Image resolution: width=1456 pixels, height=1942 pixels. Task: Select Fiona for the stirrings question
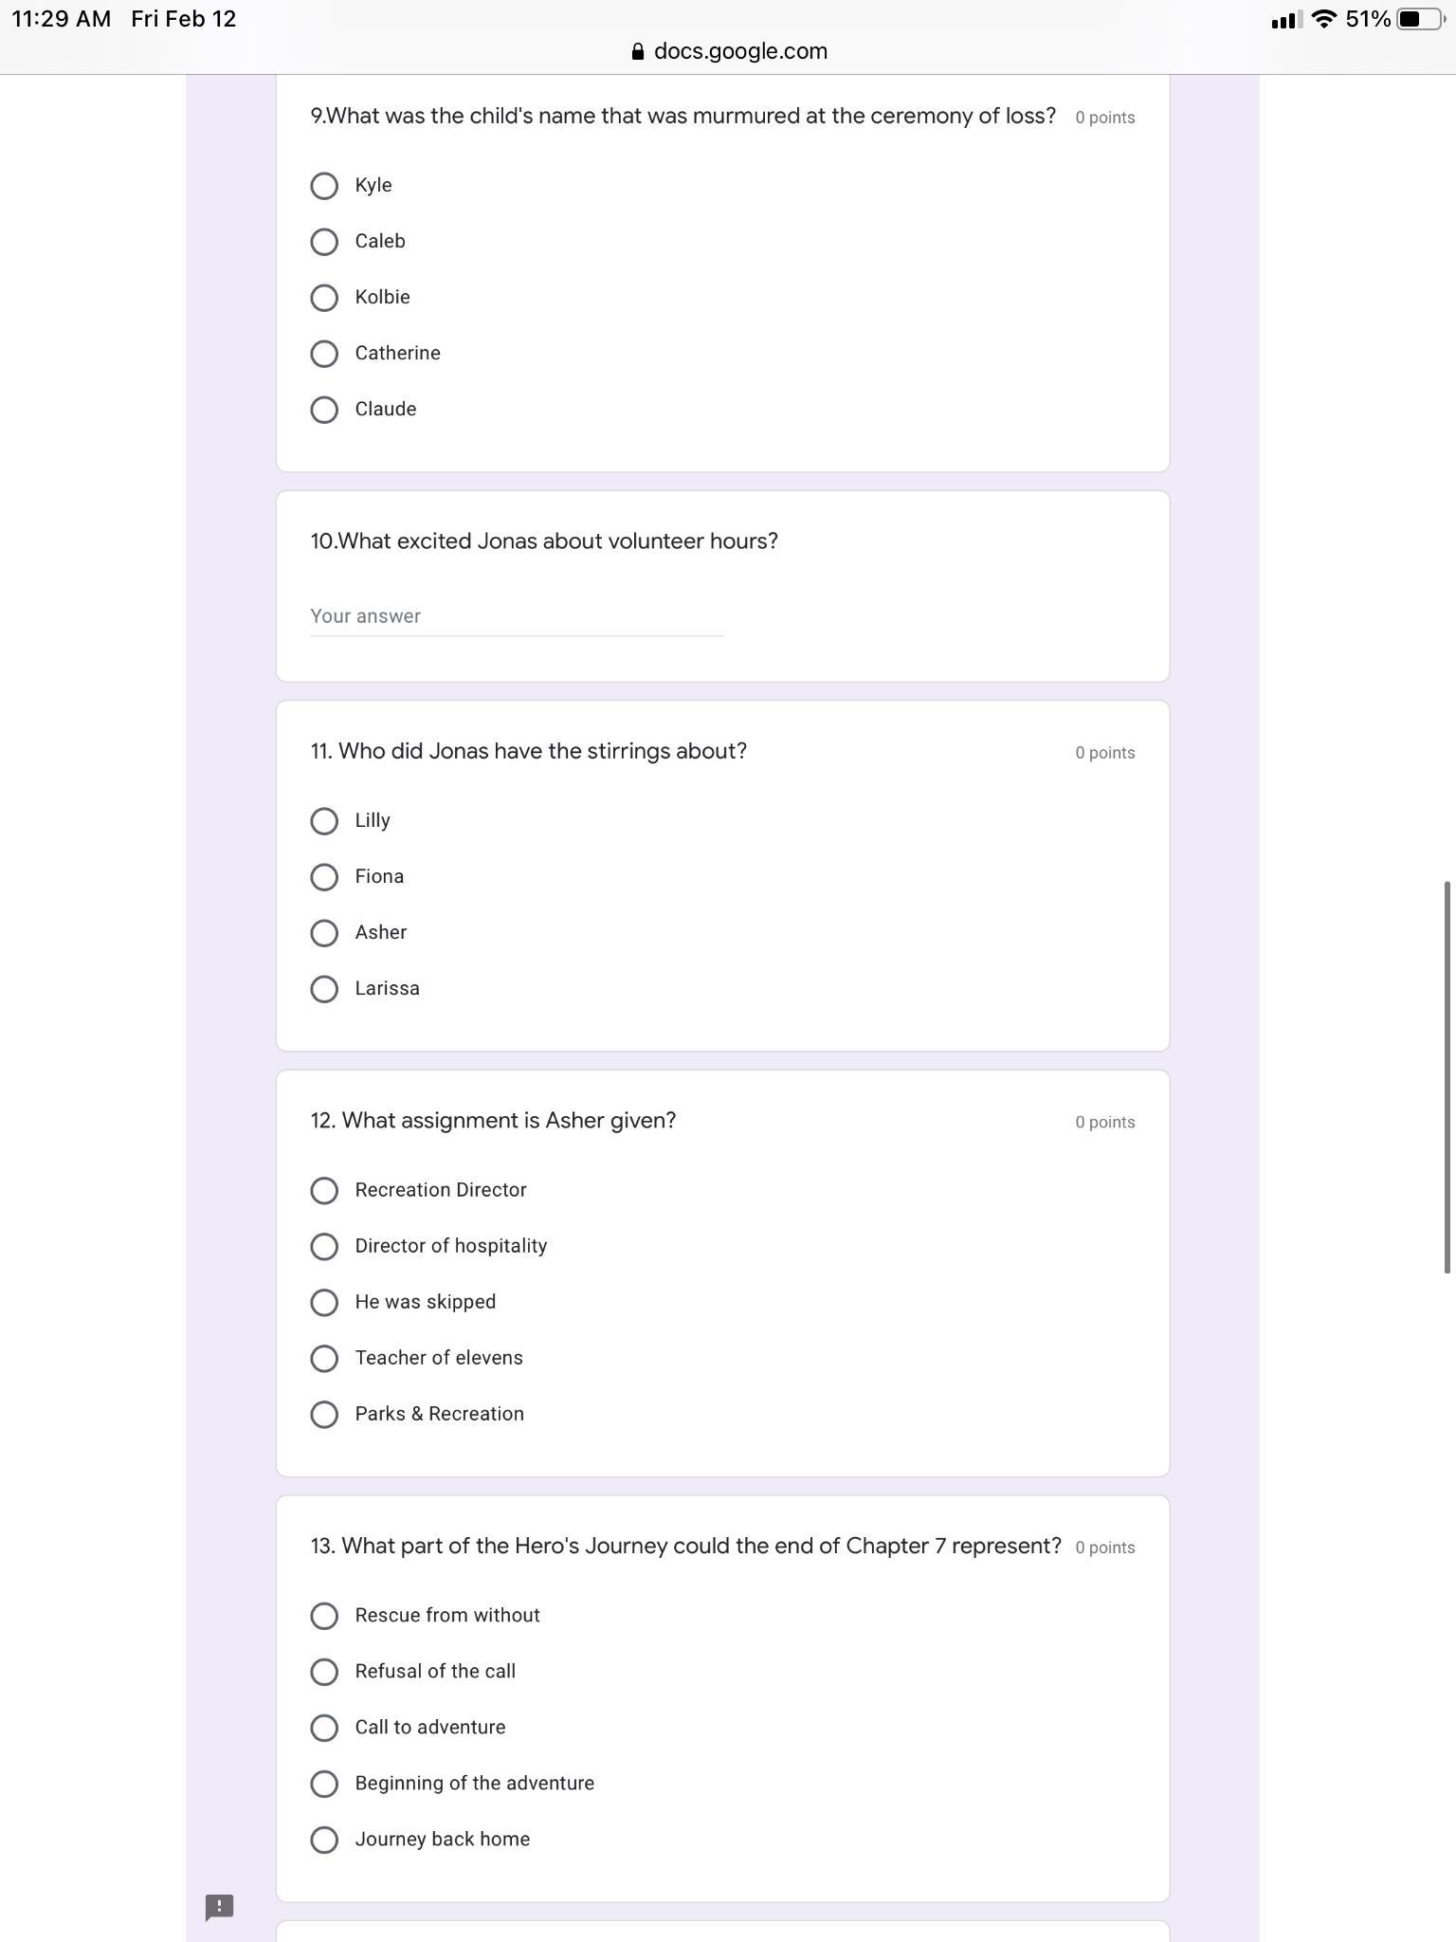click(x=324, y=877)
